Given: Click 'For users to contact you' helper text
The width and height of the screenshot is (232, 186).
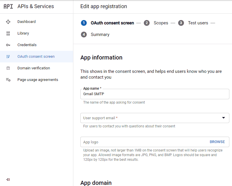Looking at the screenshot, I should (x=129, y=126).
